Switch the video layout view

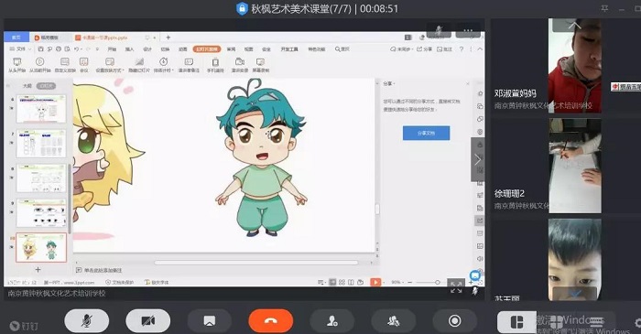(516, 322)
